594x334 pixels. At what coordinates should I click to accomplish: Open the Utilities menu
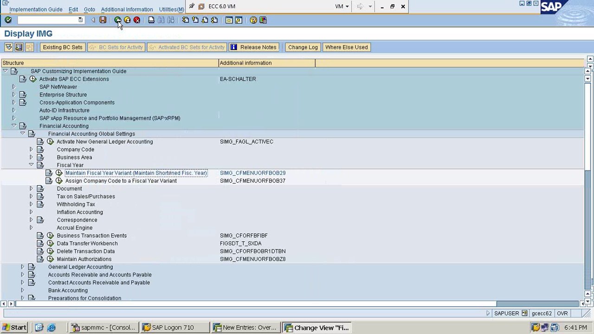coord(171,9)
